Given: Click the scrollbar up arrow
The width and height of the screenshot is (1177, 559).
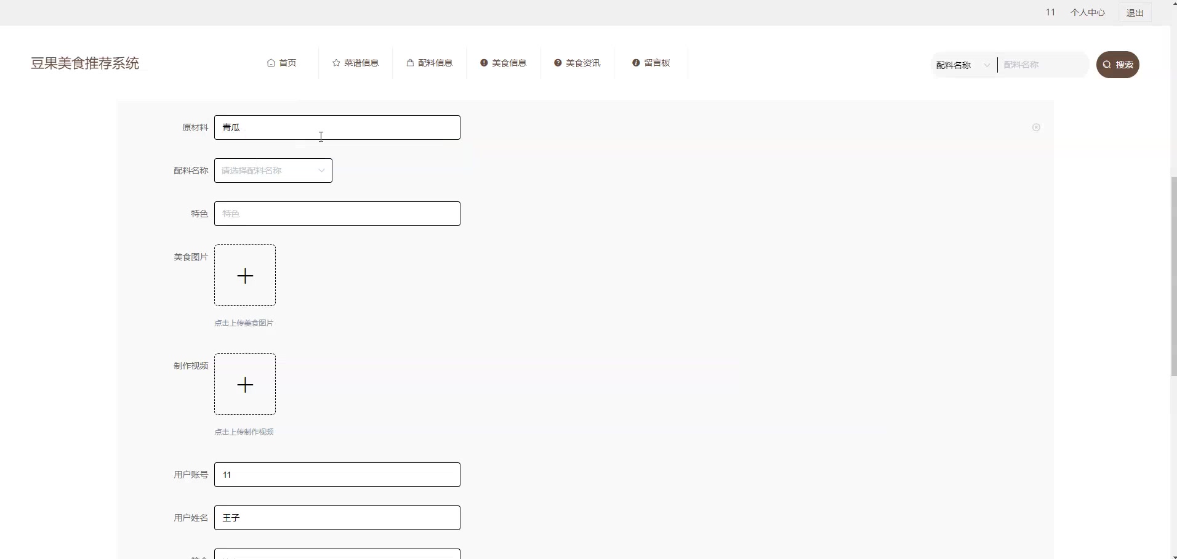Looking at the screenshot, I should tap(1173, 4).
